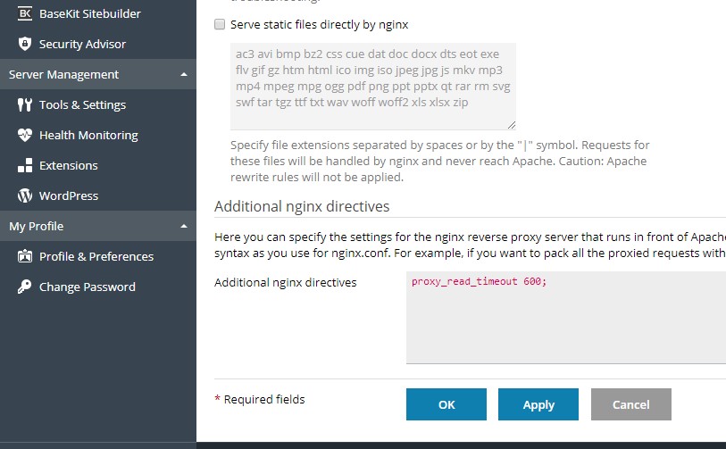Screen dimensions: 726x449
Task: Click the Health Monitoring heart icon
Action: tap(24, 135)
